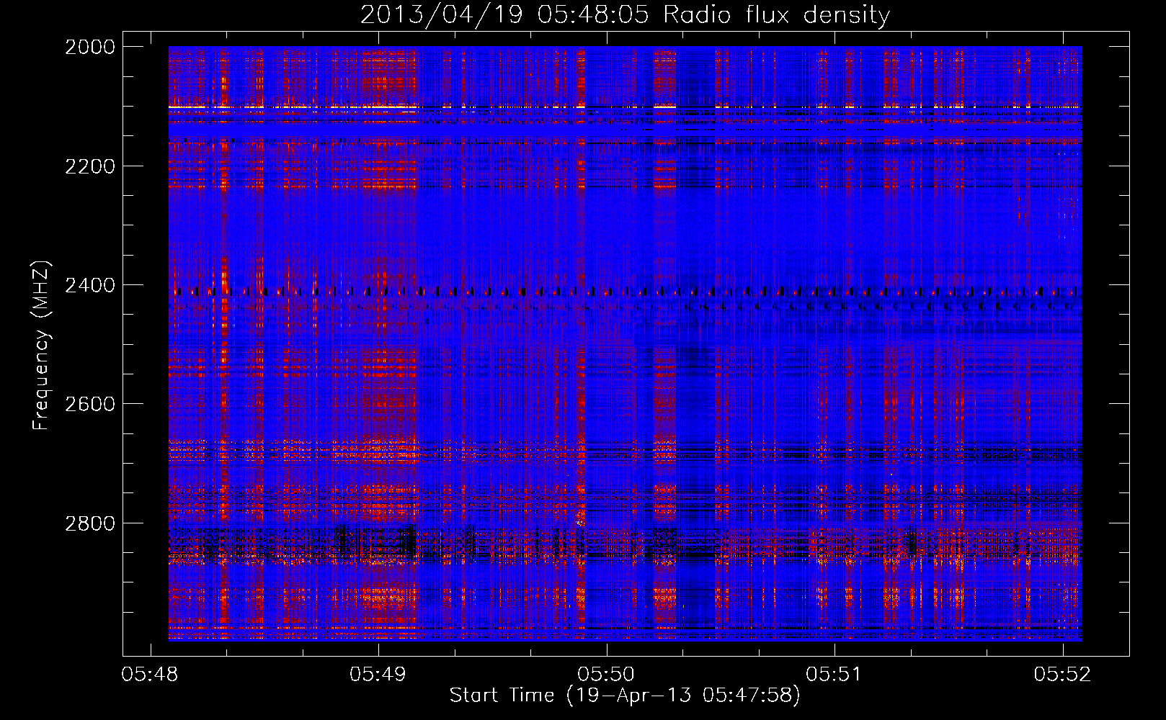
Task: Click the 2000 frequency tick label
Action: [x=90, y=47]
